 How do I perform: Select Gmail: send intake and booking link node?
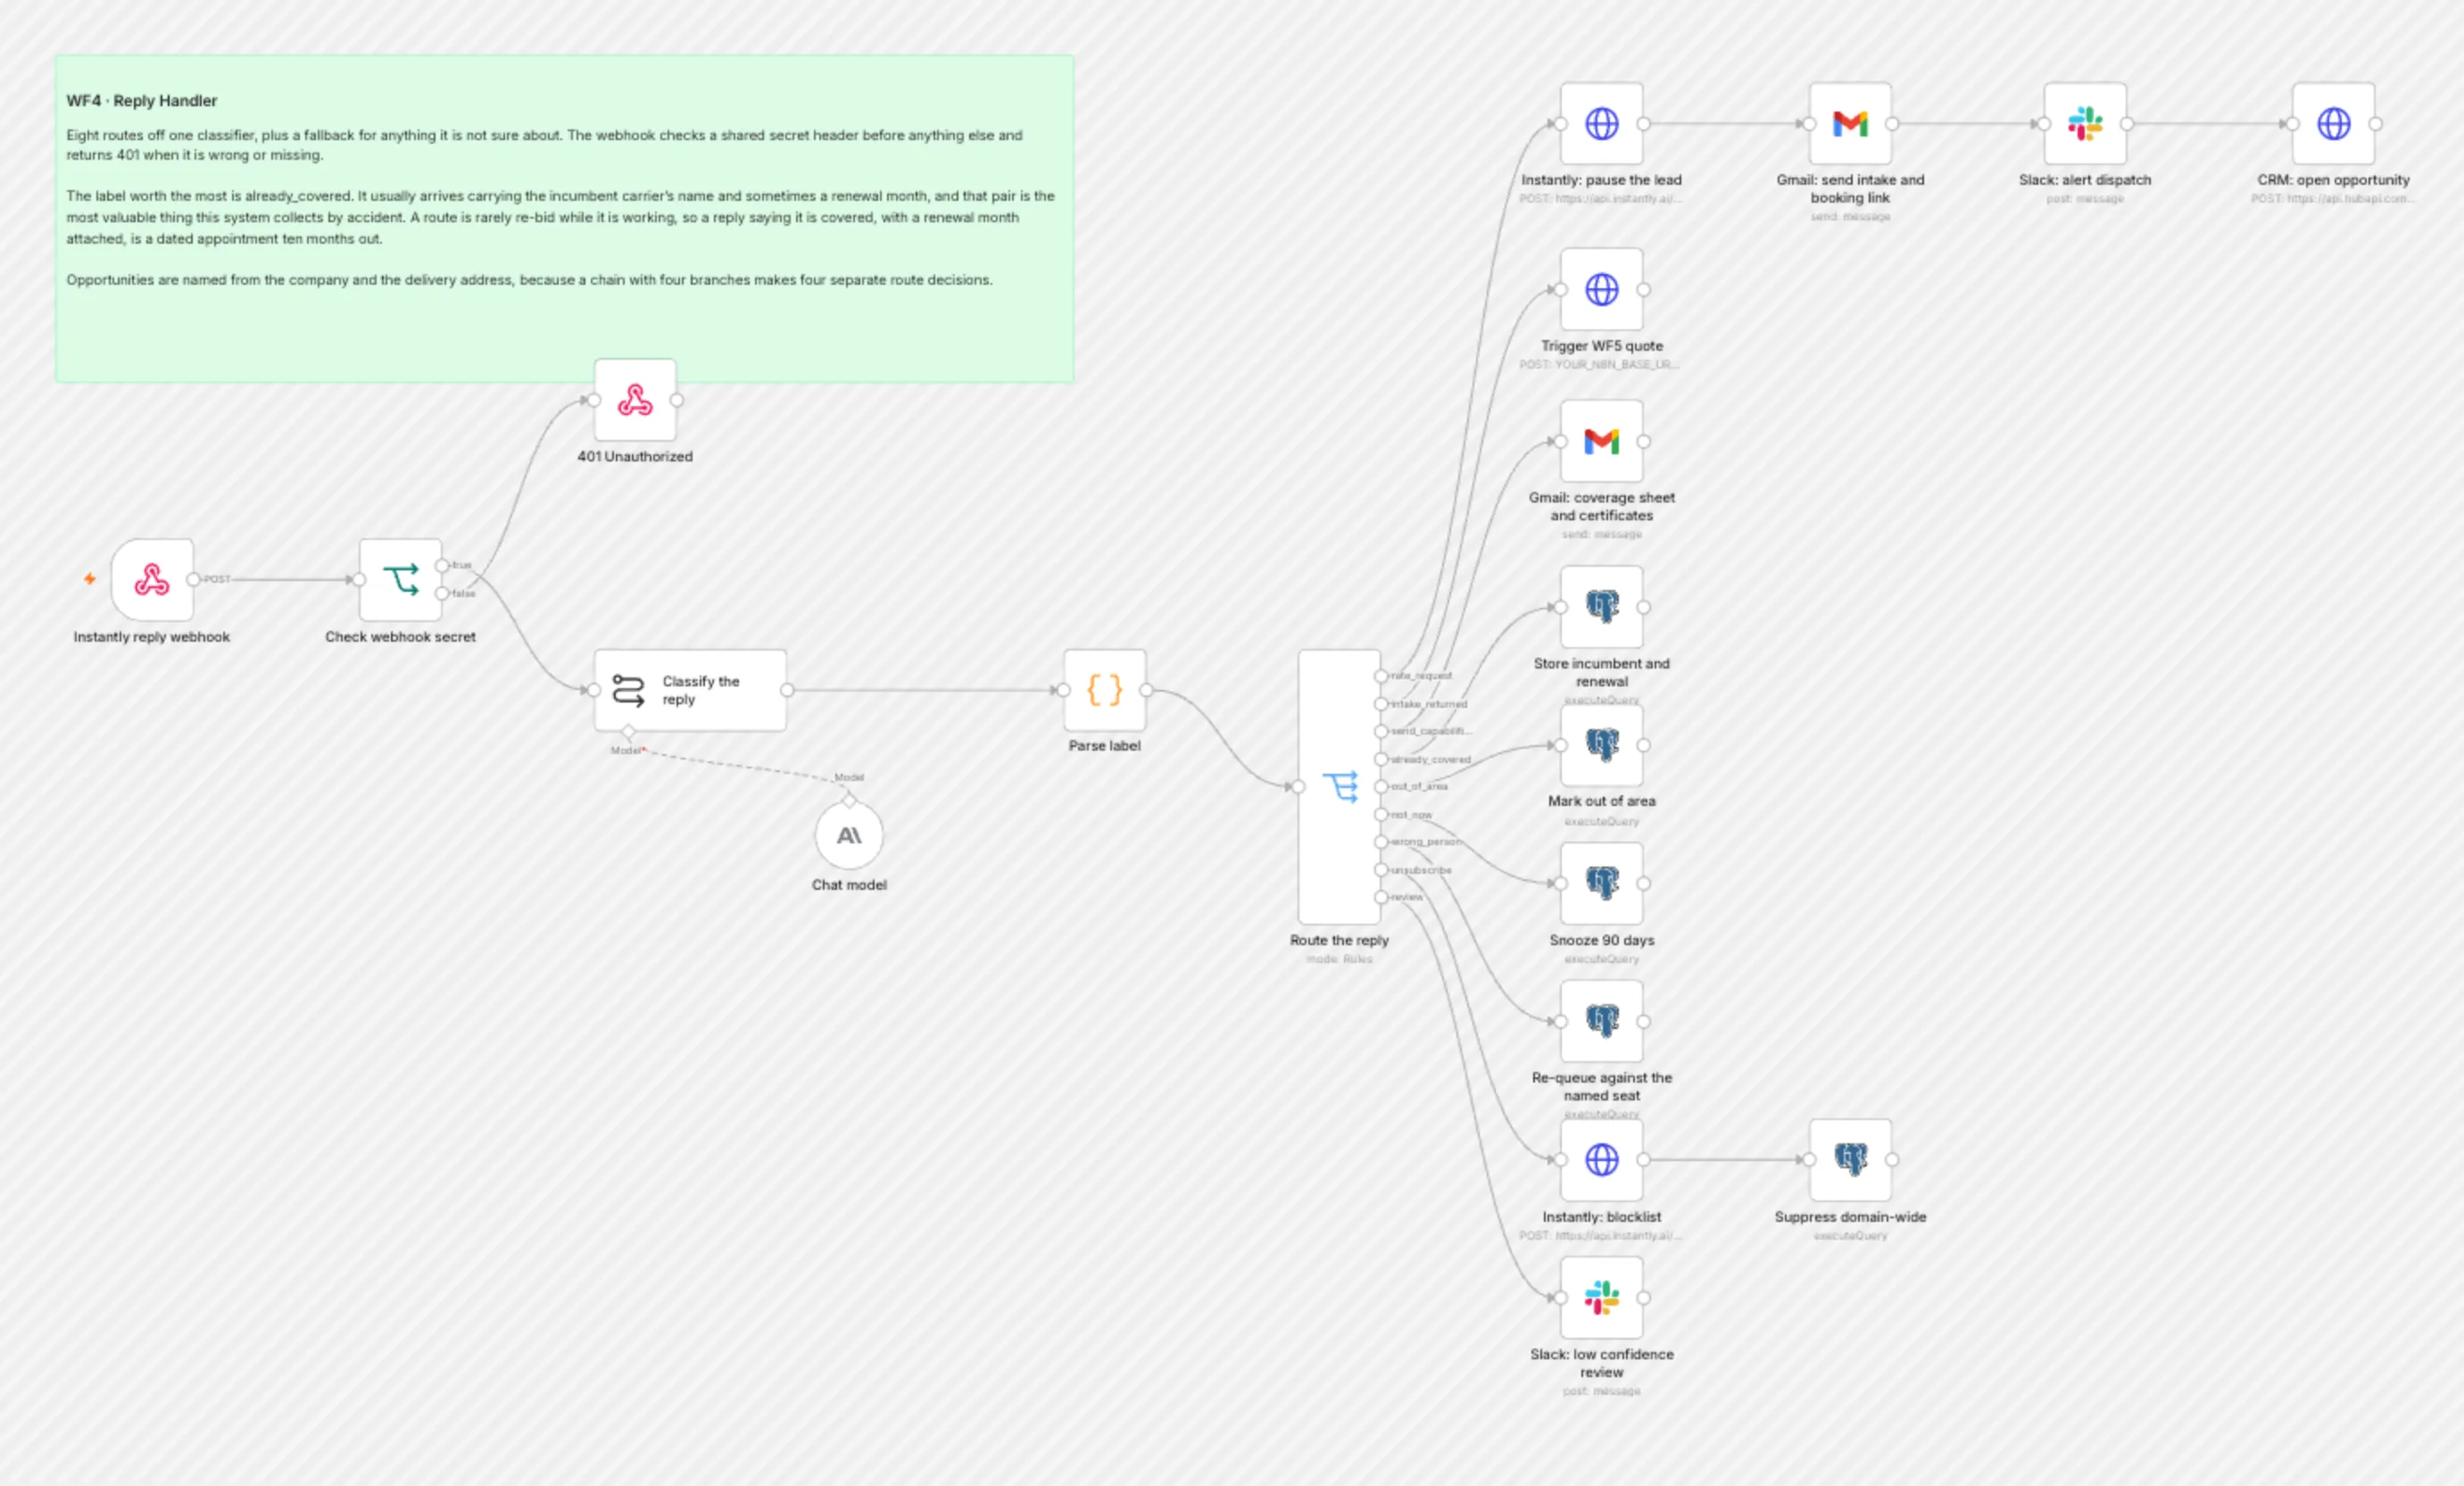coord(1850,124)
